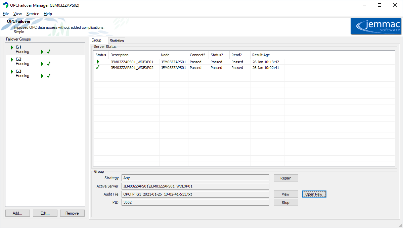The width and height of the screenshot is (403, 228).
Task: Click the running checkmark icon in G3 row
Action: (49, 76)
